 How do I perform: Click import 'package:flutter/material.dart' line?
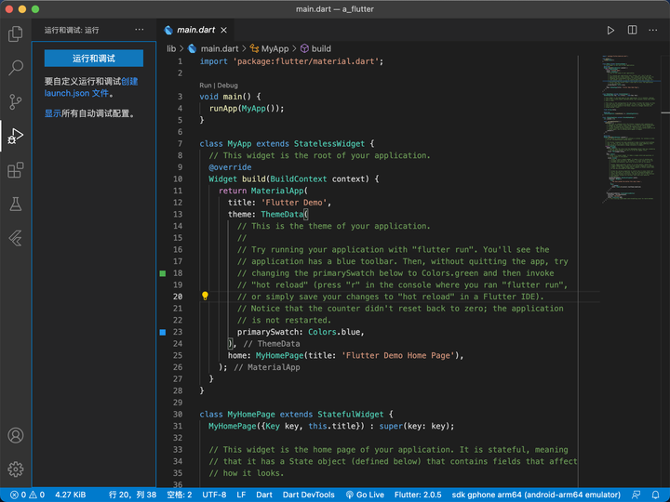pyautogui.click(x=291, y=61)
